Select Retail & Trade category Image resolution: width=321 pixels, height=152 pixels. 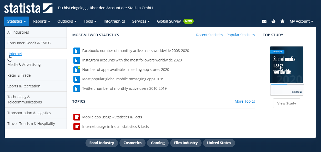click(x=36, y=75)
